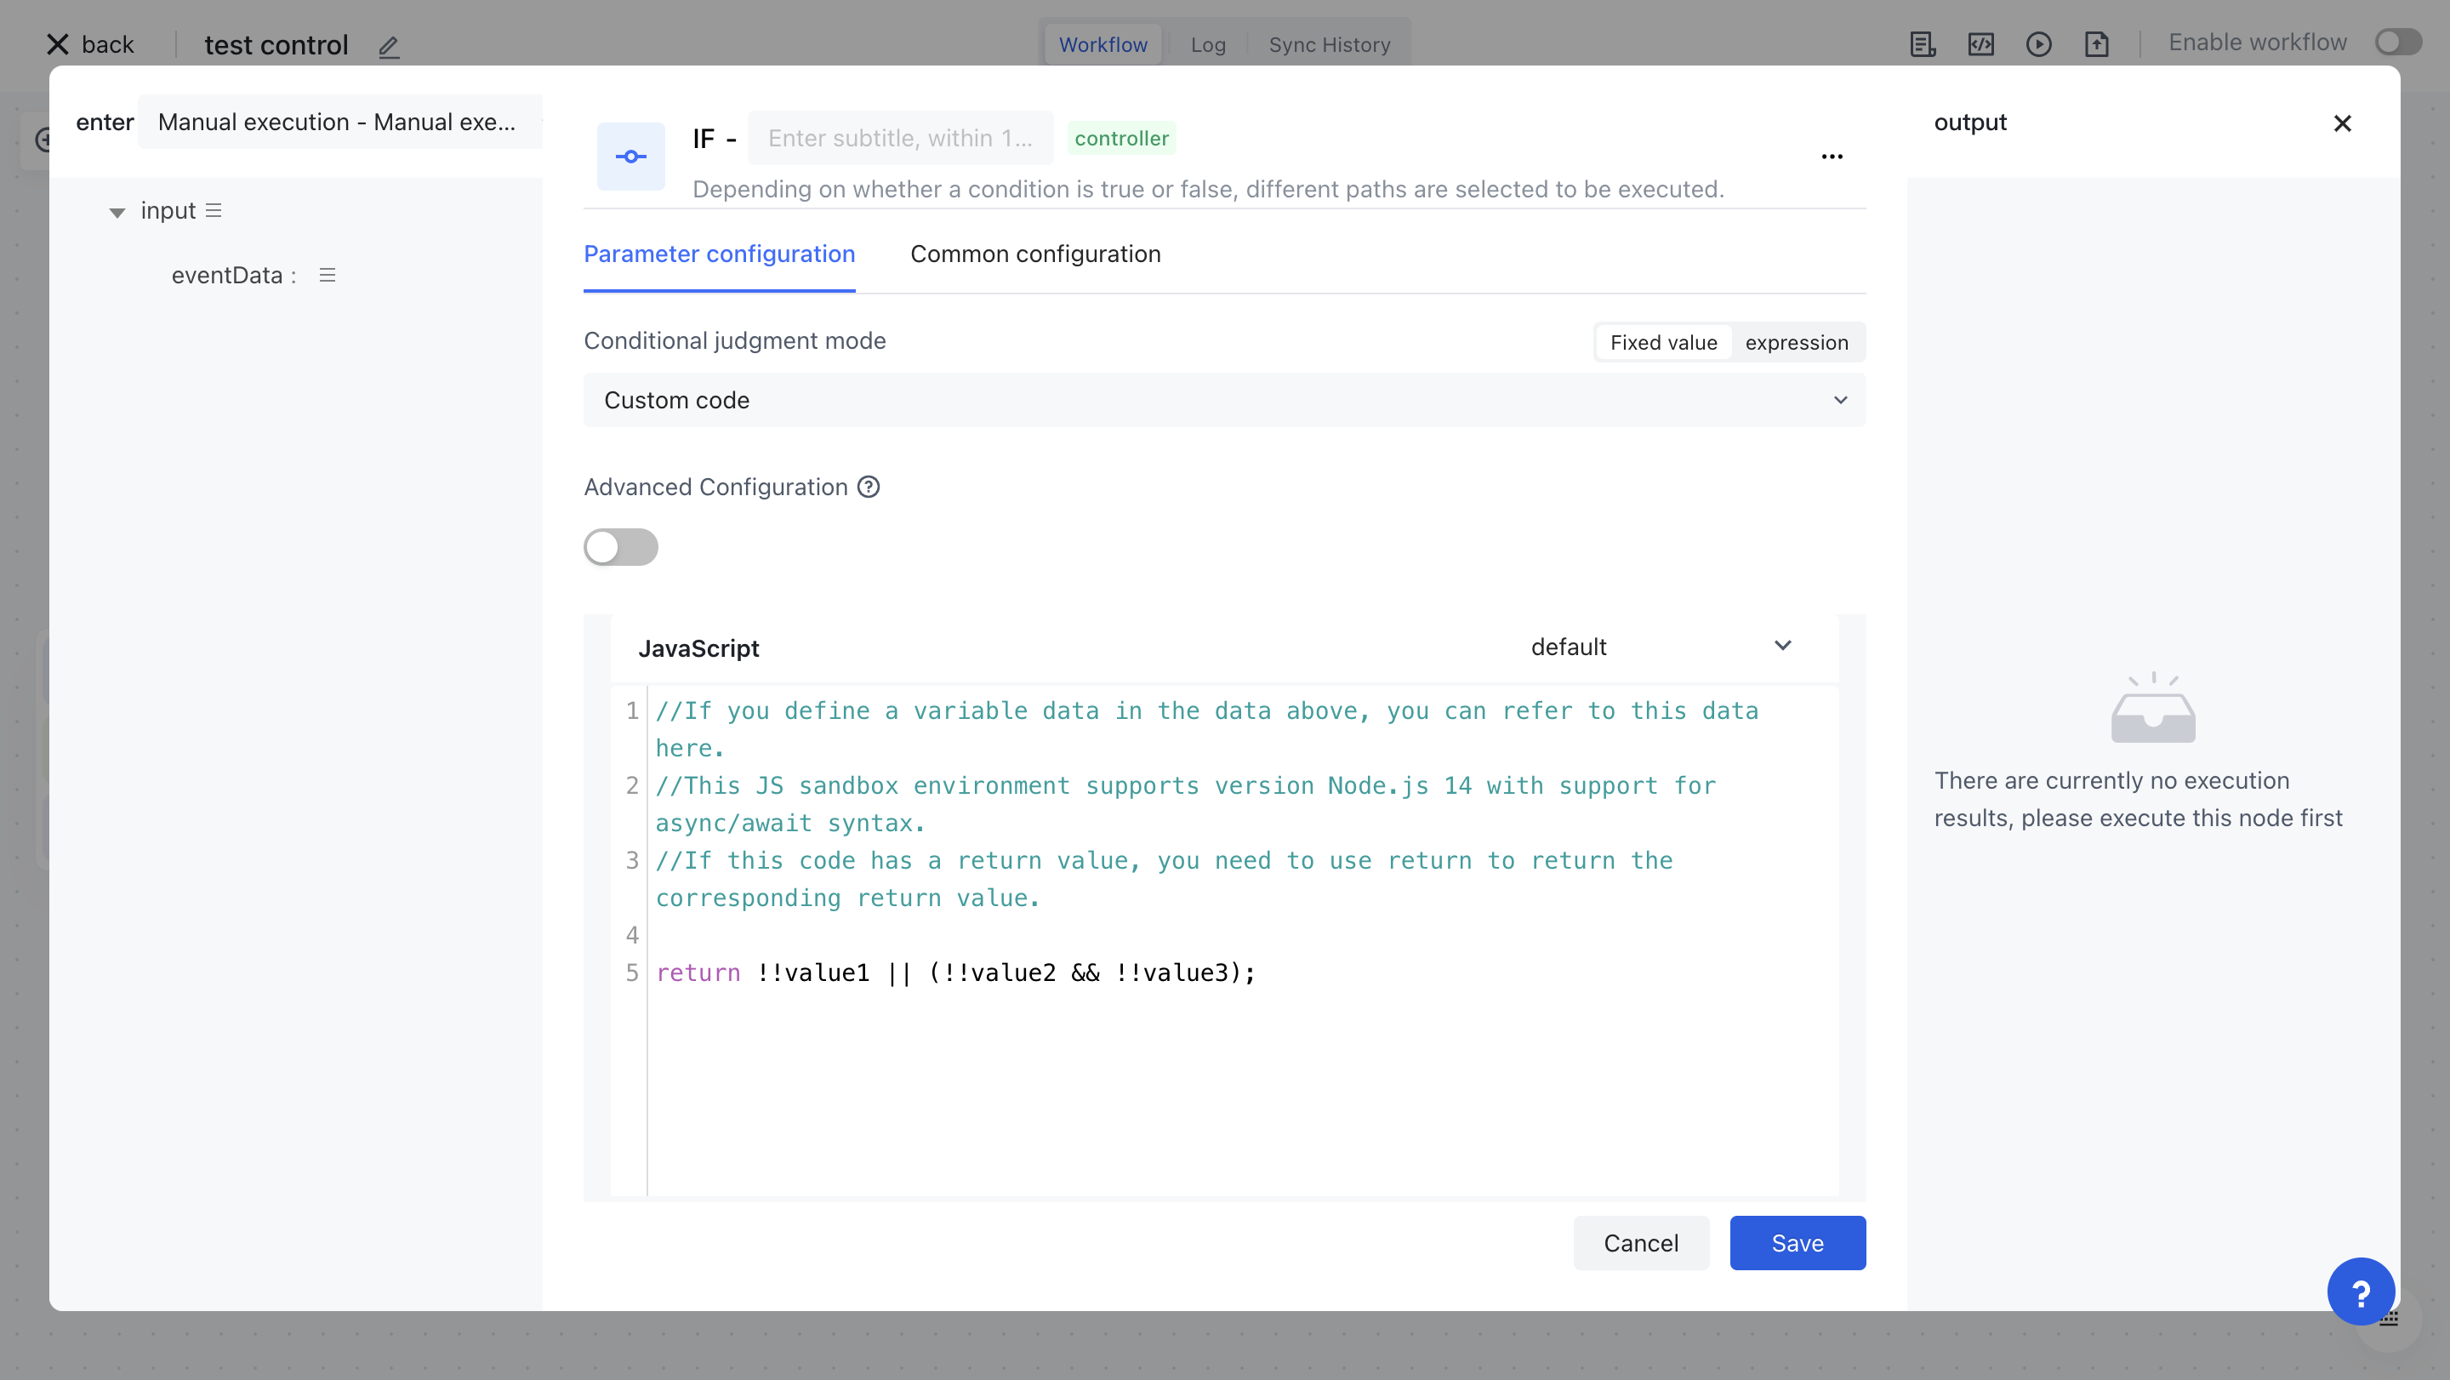
Task: Cancel the node configuration changes
Action: coord(1641,1243)
